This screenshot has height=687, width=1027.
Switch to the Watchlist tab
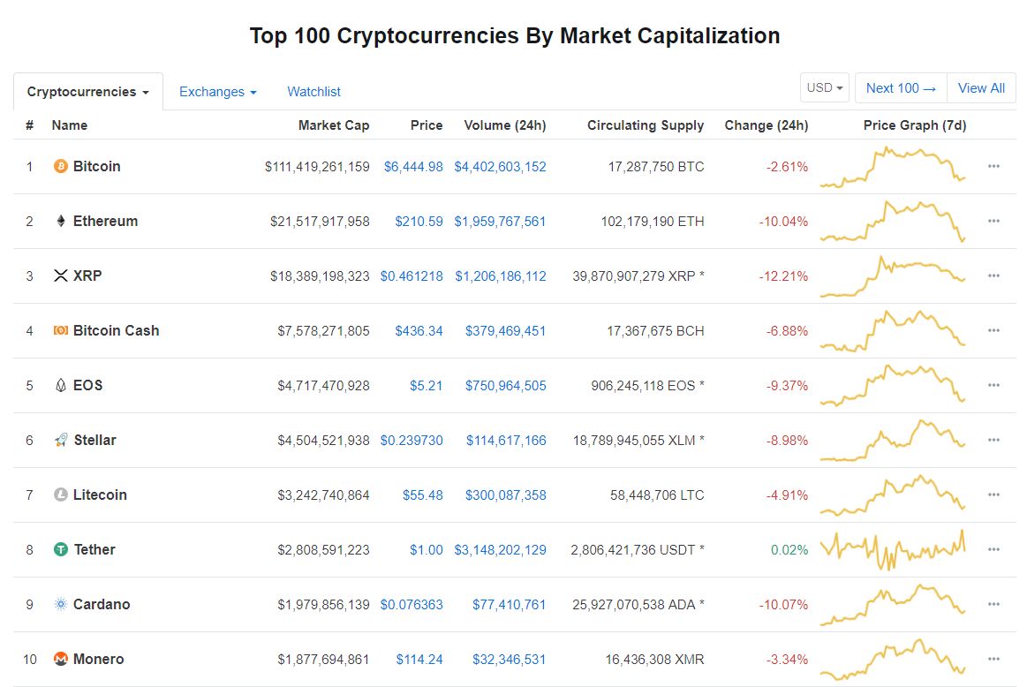(313, 92)
